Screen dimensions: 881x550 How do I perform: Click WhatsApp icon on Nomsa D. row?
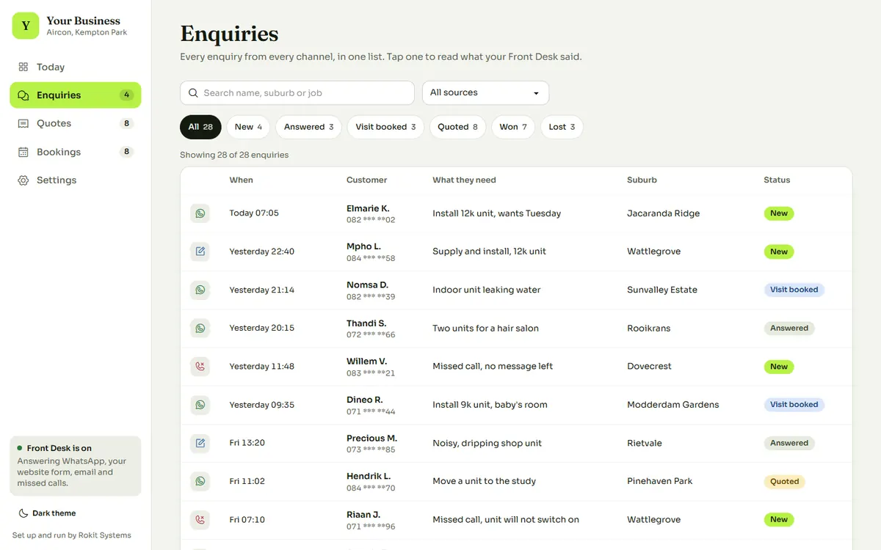point(200,290)
